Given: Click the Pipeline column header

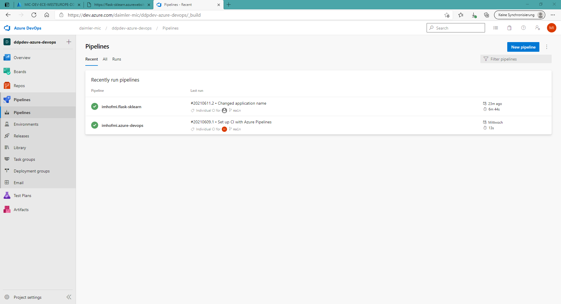Looking at the screenshot, I should 98,91.
